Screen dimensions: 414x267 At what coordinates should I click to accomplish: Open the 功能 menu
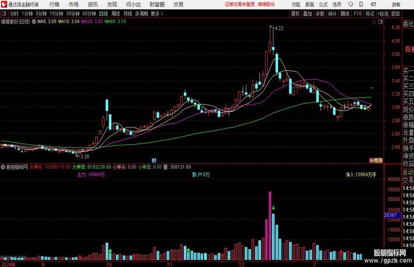coord(296,4)
